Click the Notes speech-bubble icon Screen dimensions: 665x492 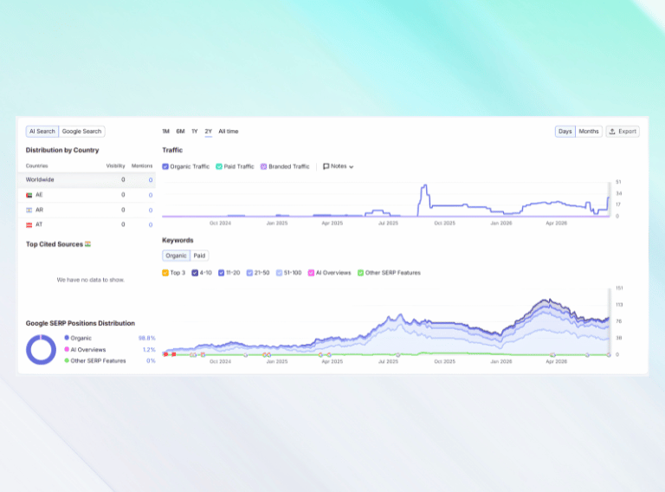pyautogui.click(x=326, y=166)
